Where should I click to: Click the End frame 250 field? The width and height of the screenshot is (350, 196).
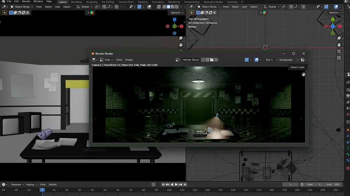[x=333, y=184]
